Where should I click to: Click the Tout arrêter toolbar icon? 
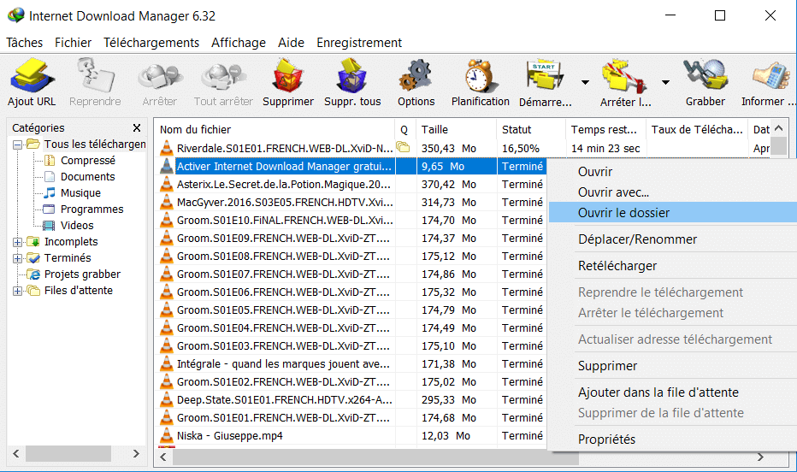[x=223, y=76]
